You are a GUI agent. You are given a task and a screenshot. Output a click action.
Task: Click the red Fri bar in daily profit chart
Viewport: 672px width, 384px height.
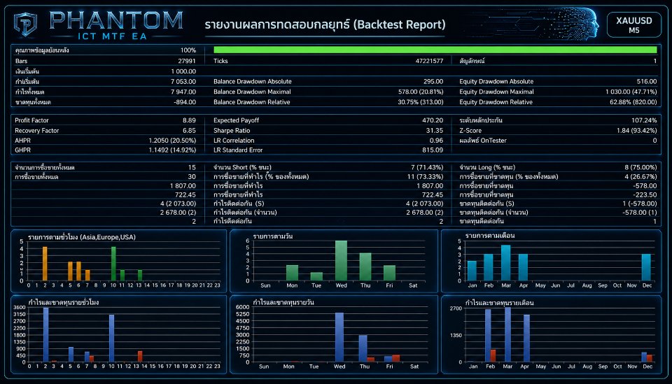pos(395,358)
